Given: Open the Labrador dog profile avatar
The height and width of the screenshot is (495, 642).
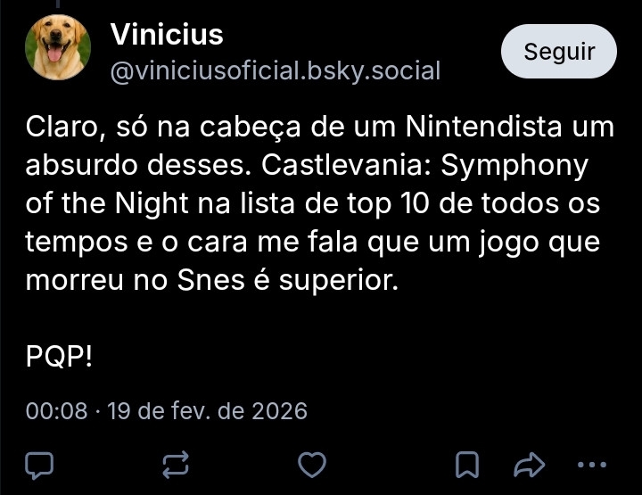Looking at the screenshot, I should [57, 47].
